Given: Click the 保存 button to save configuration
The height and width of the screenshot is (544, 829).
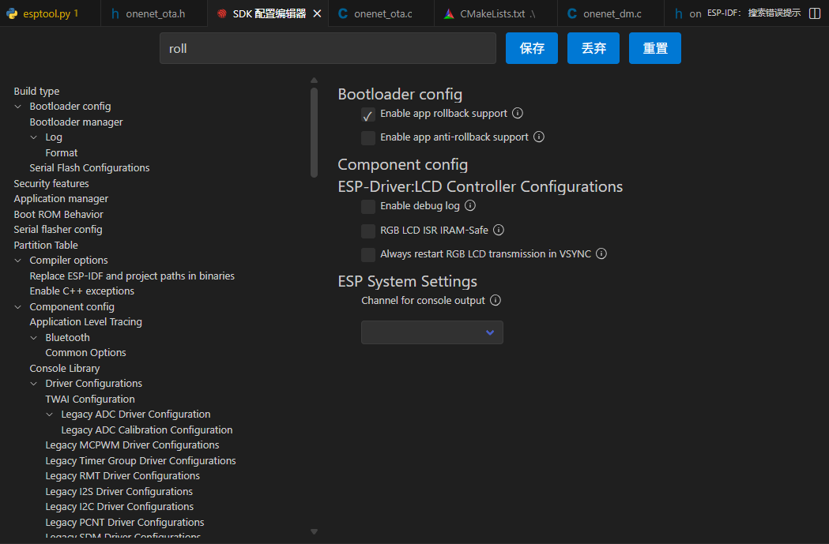Looking at the screenshot, I should coord(531,48).
